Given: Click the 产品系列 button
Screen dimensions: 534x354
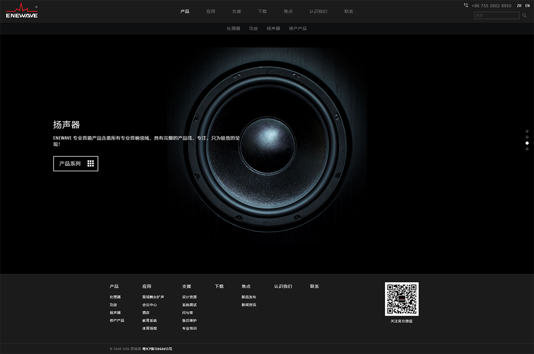Looking at the screenshot, I should coord(76,164).
